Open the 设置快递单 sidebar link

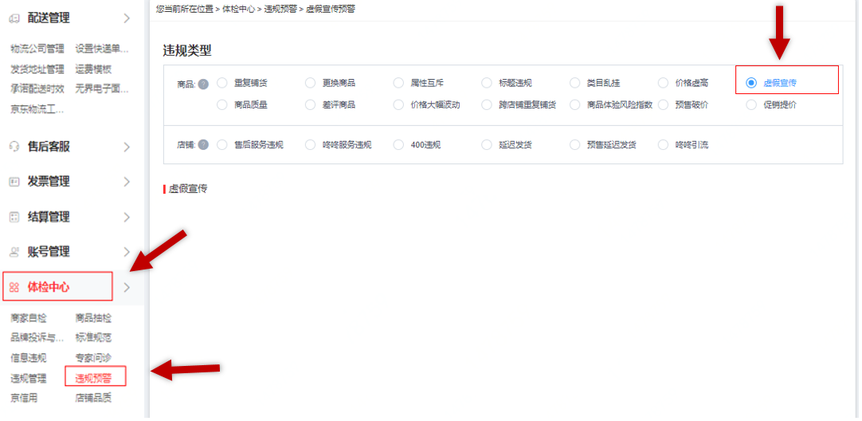pos(102,49)
